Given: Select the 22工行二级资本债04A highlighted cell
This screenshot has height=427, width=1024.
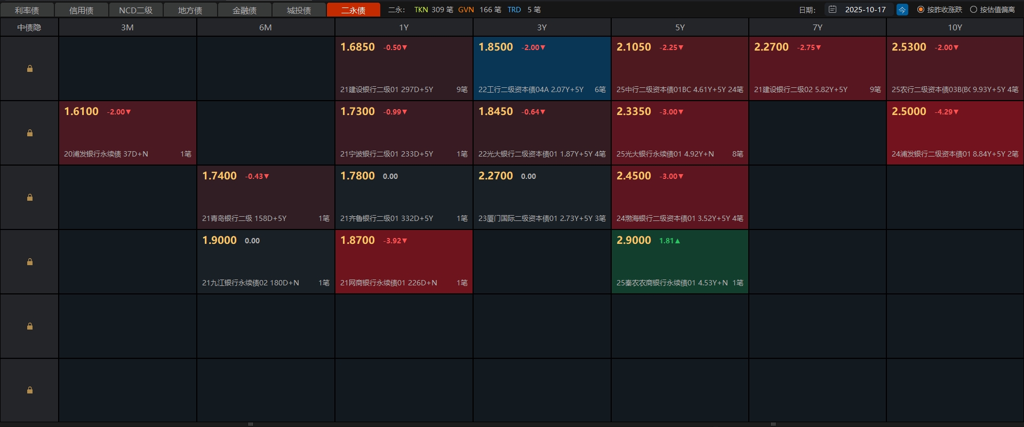Looking at the screenshot, I should pyautogui.click(x=542, y=69).
